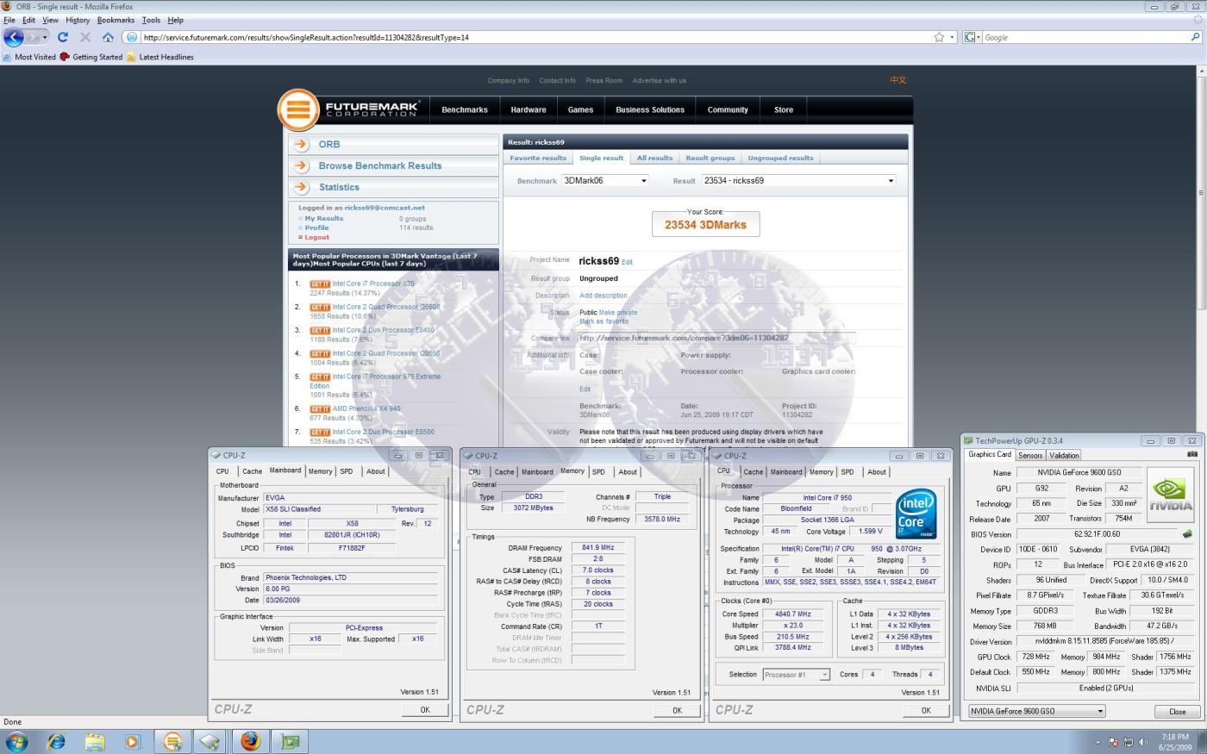1207x754 pixels.
Task: Click the GPU-Z Close button
Action: point(1177,712)
